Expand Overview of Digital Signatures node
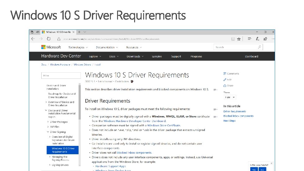 click(50, 137)
